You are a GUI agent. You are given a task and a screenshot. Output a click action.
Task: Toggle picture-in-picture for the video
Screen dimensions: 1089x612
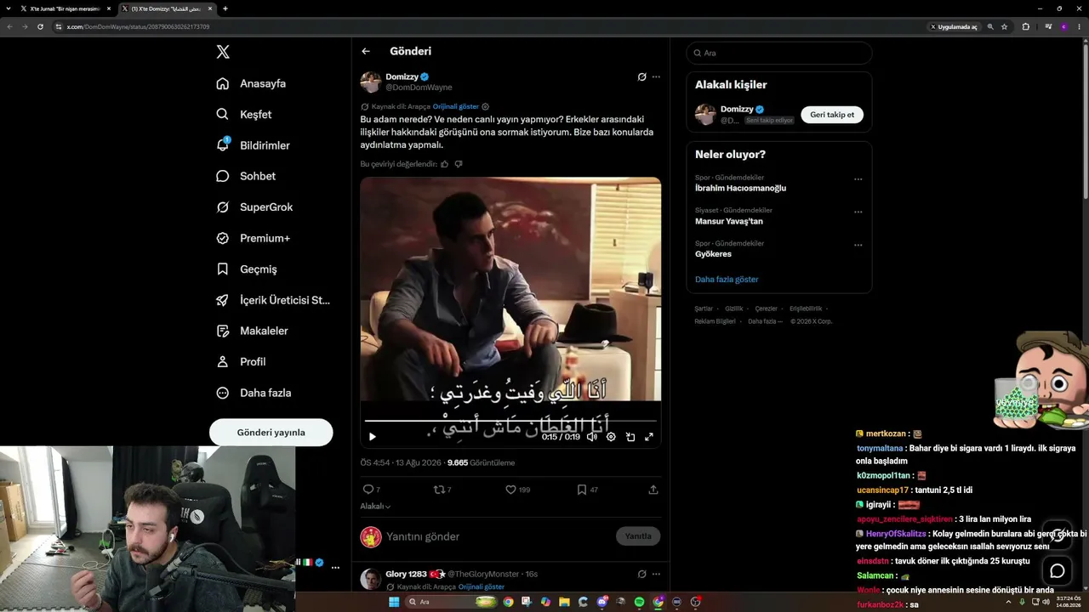pos(630,437)
